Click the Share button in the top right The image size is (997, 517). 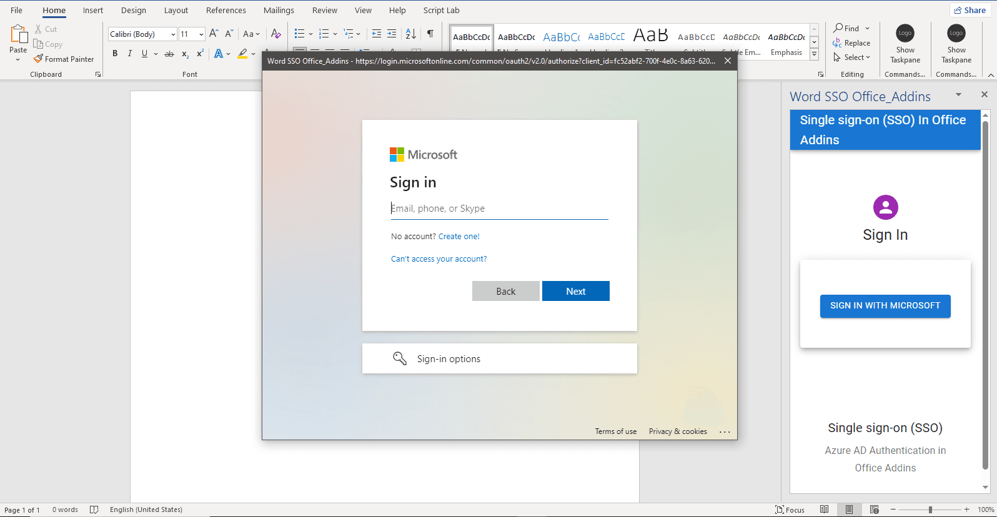tap(970, 10)
